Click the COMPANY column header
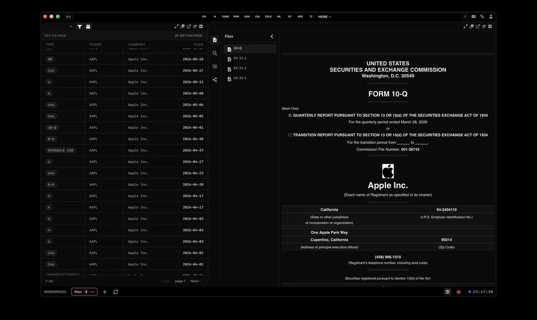Image resolution: width=537 pixels, height=320 pixels. tap(137, 45)
